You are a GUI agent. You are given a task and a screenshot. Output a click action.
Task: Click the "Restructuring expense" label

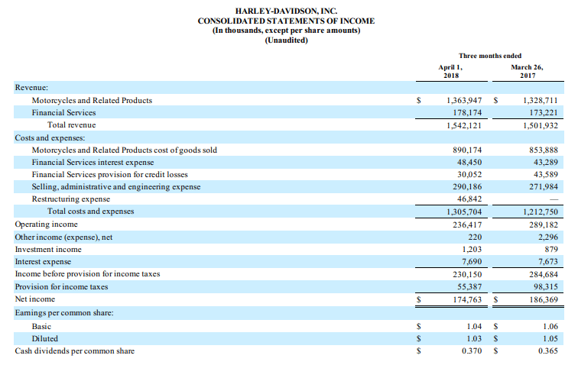click(x=71, y=199)
